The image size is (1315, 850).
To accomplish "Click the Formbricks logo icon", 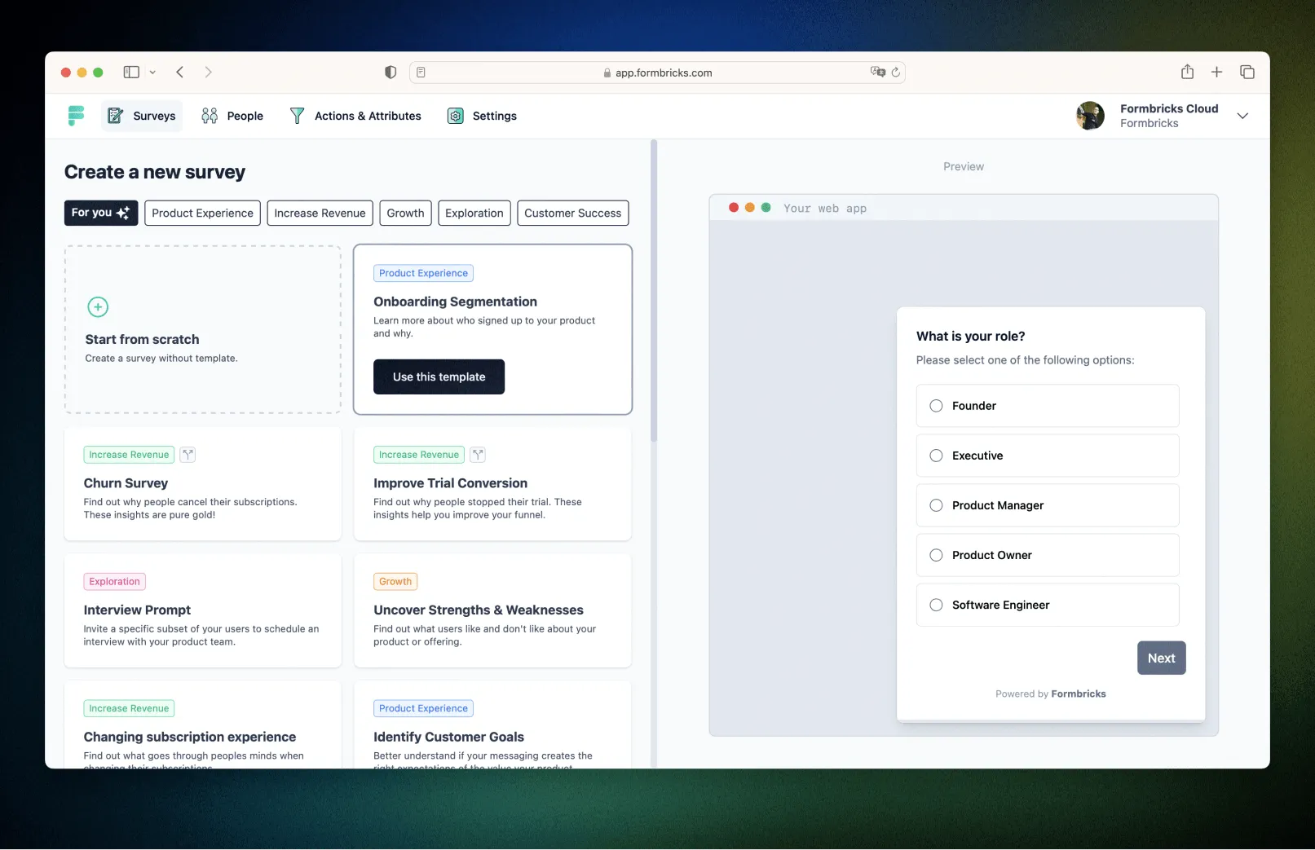I will coord(76,116).
